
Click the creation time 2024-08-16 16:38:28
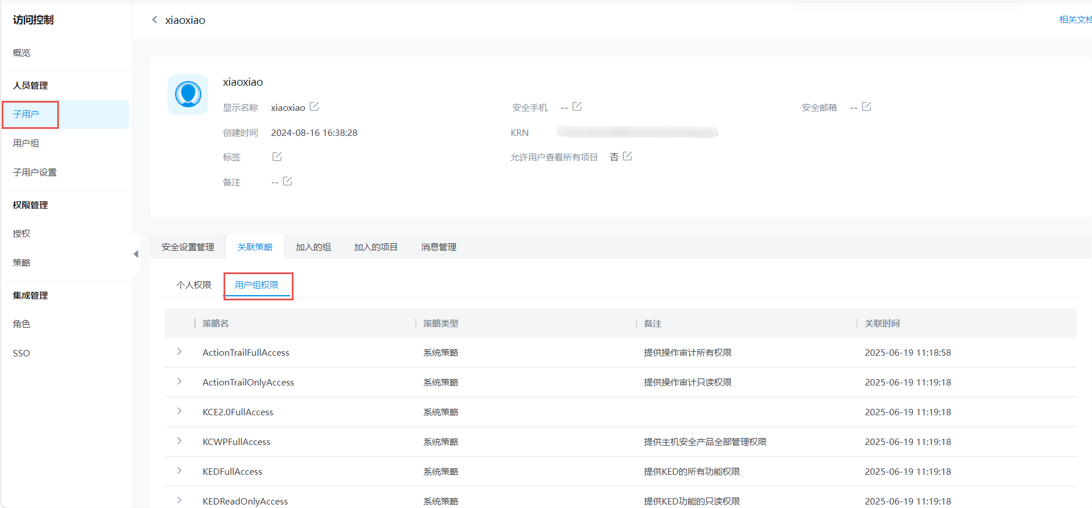tap(314, 133)
